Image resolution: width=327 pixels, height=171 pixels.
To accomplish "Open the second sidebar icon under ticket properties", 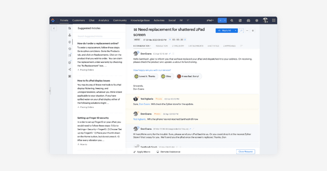I will pyautogui.click(x=70, y=35).
